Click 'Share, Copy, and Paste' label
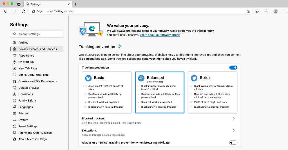This screenshot has height=150, width=288. click(x=34, y=75)
